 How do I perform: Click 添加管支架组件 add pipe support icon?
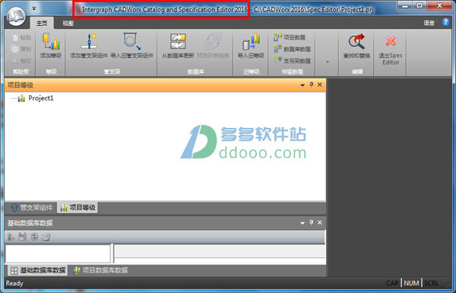[89, 46]
